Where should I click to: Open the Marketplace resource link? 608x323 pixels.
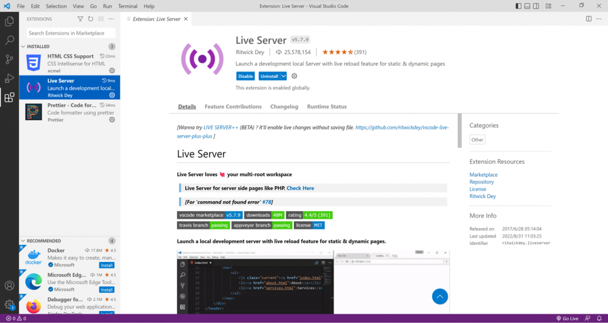483,175
